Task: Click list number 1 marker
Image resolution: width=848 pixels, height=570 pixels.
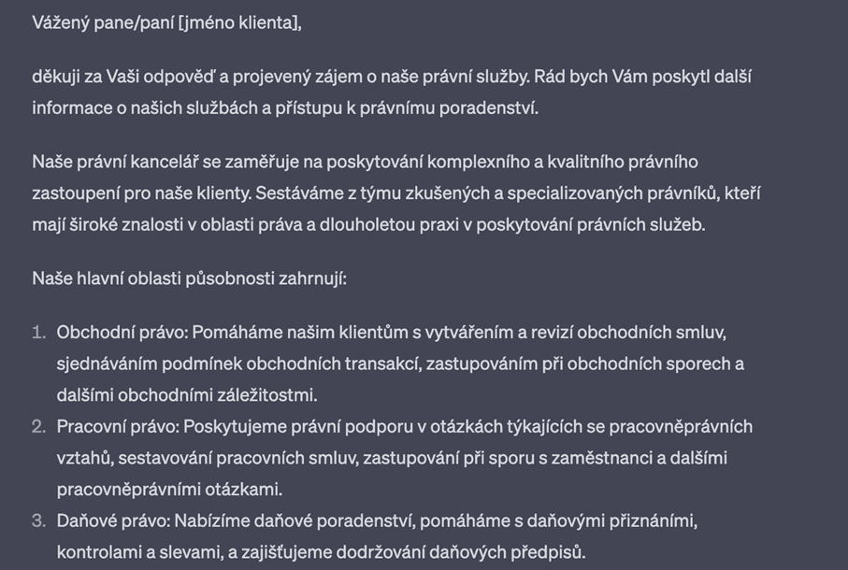Action: point(38,333)
